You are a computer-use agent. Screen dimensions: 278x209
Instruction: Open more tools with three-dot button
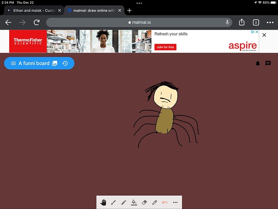pos(175,202)
